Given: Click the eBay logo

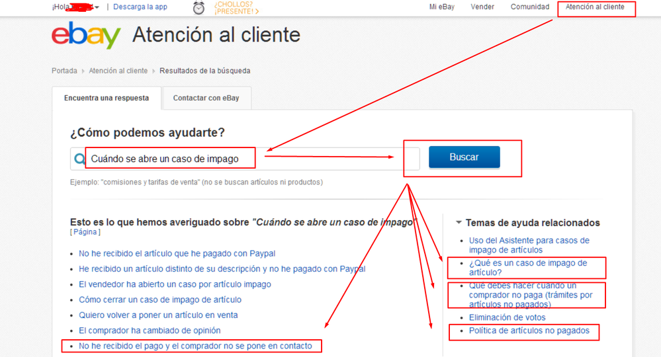Looking at the screenshot, I should point(86,35).
